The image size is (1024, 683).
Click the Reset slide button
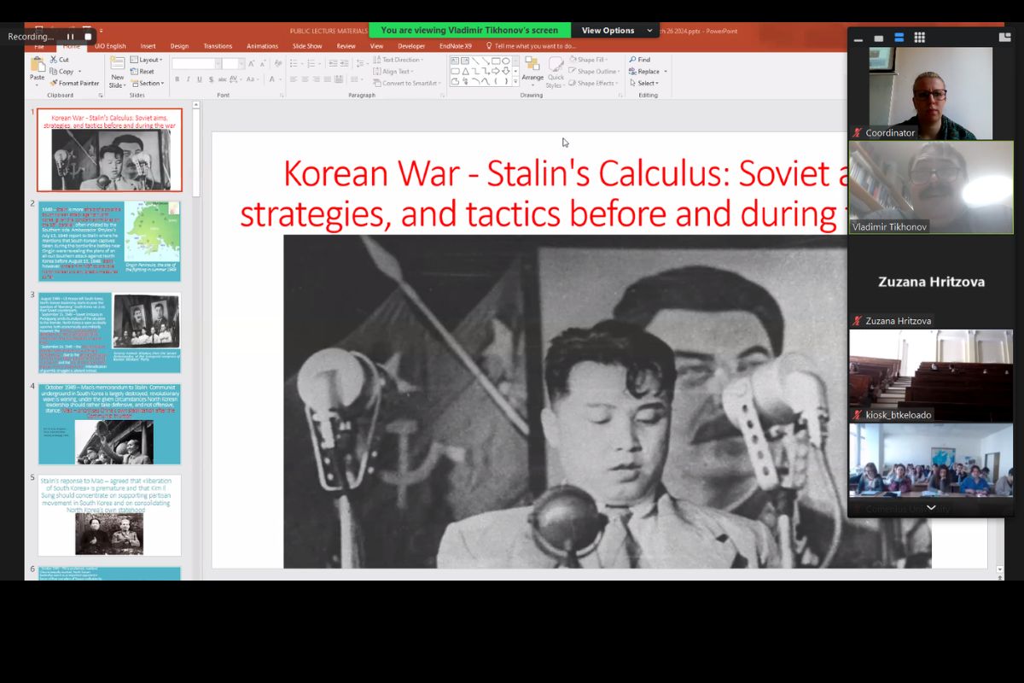click(145, 72)
